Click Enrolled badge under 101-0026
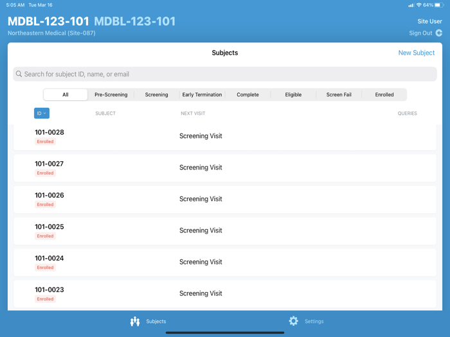This screenshot has width=450, height=337. tap(45, 205)
